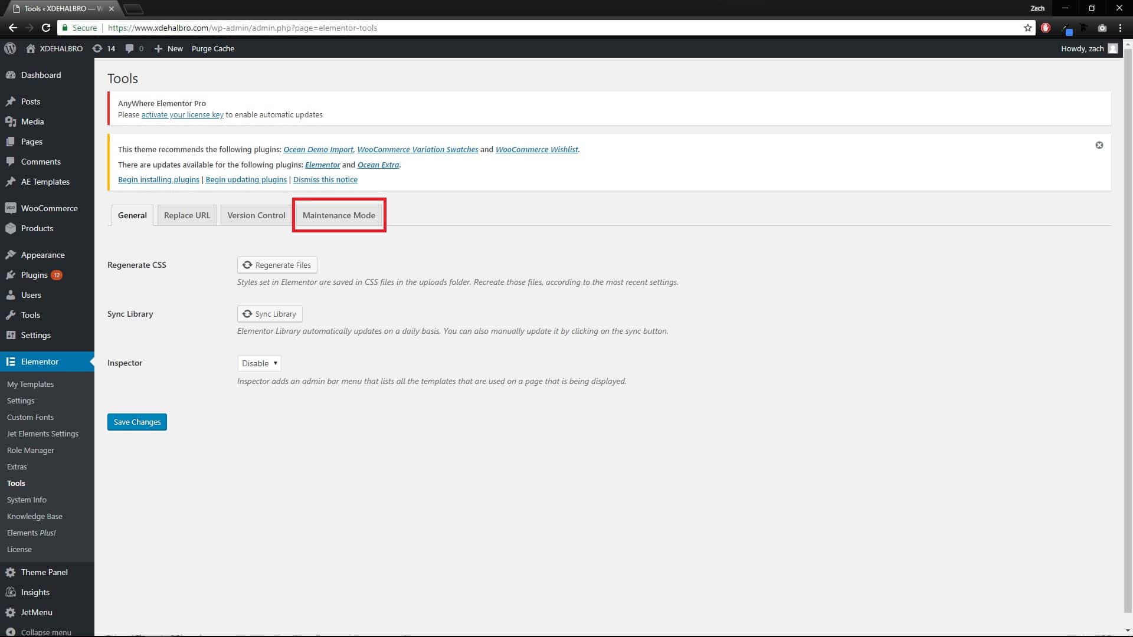Viewport: 1133px width, 637px height.
Task: Open Knowledge Base submenu item
Action: pyautogui.click(x=35, y=516)
